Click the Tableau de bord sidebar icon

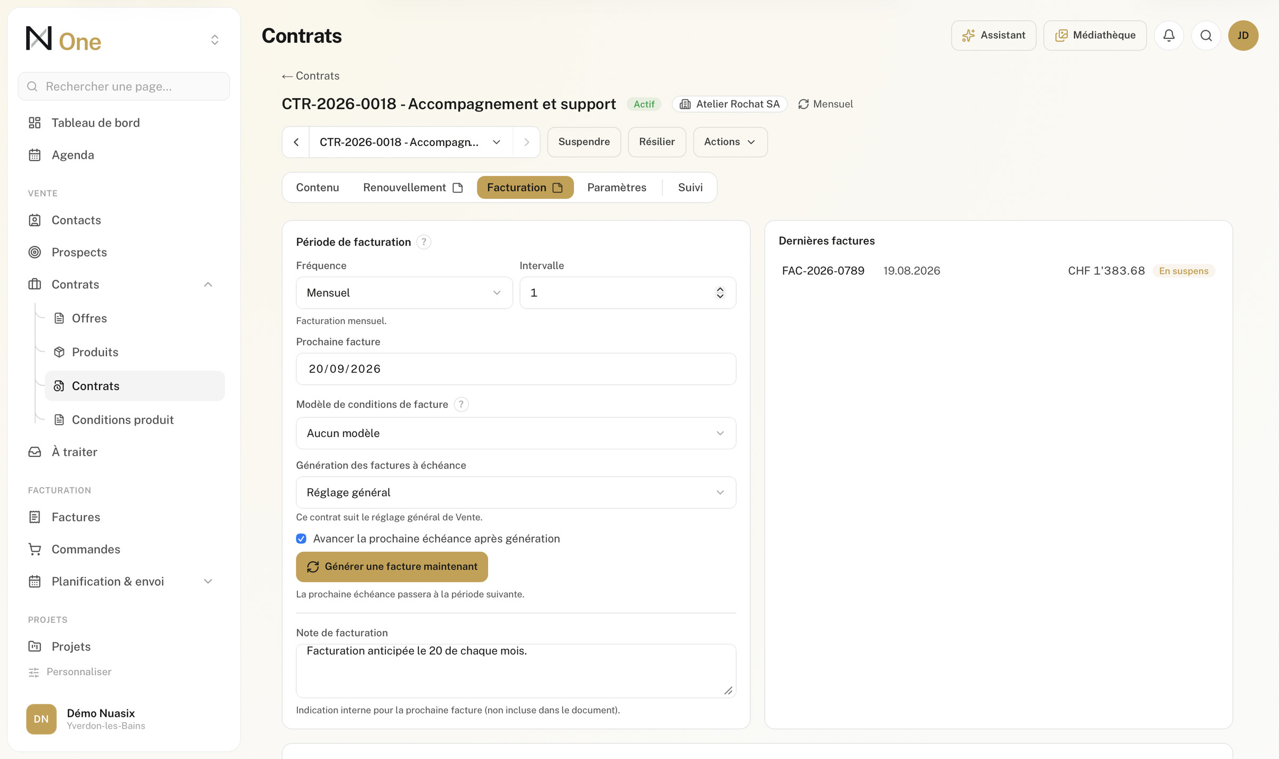[x=35, y=123]
